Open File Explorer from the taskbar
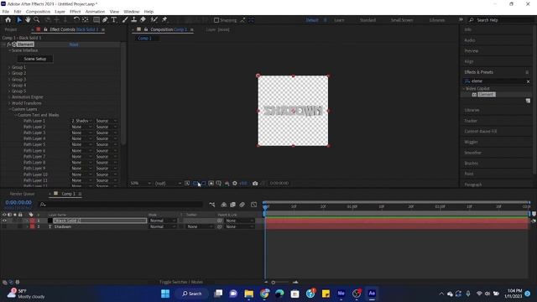537x302 pixels. 249,294
